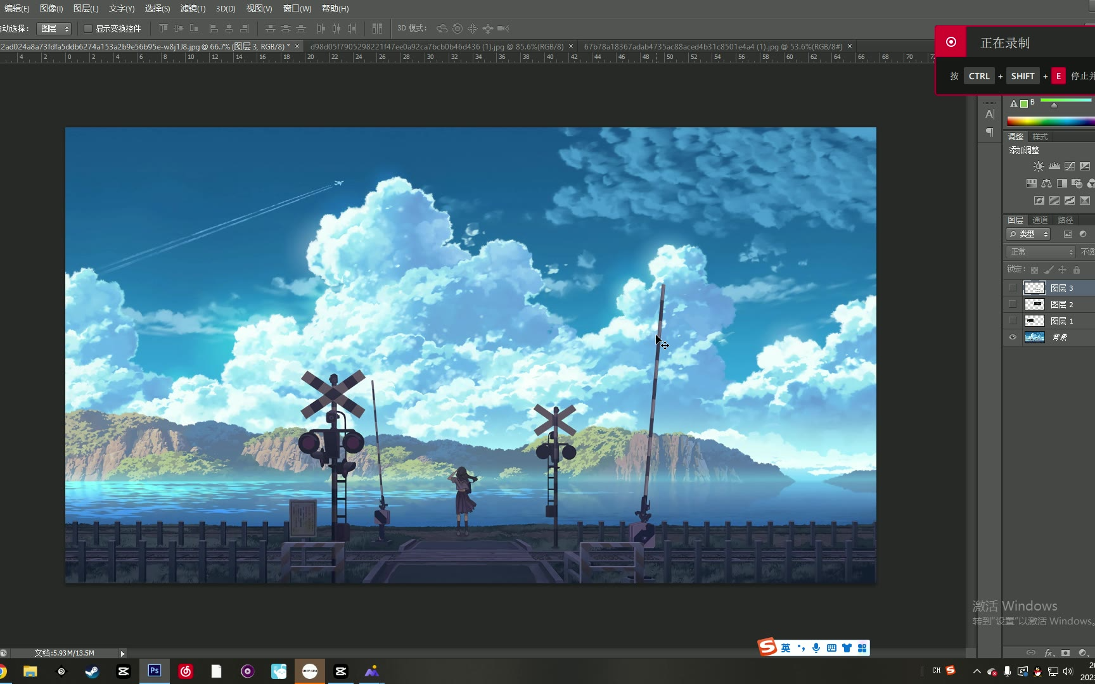Switch to the d98d05f79 document tab
Screen dimensions: 1095x684
(437, 46)
